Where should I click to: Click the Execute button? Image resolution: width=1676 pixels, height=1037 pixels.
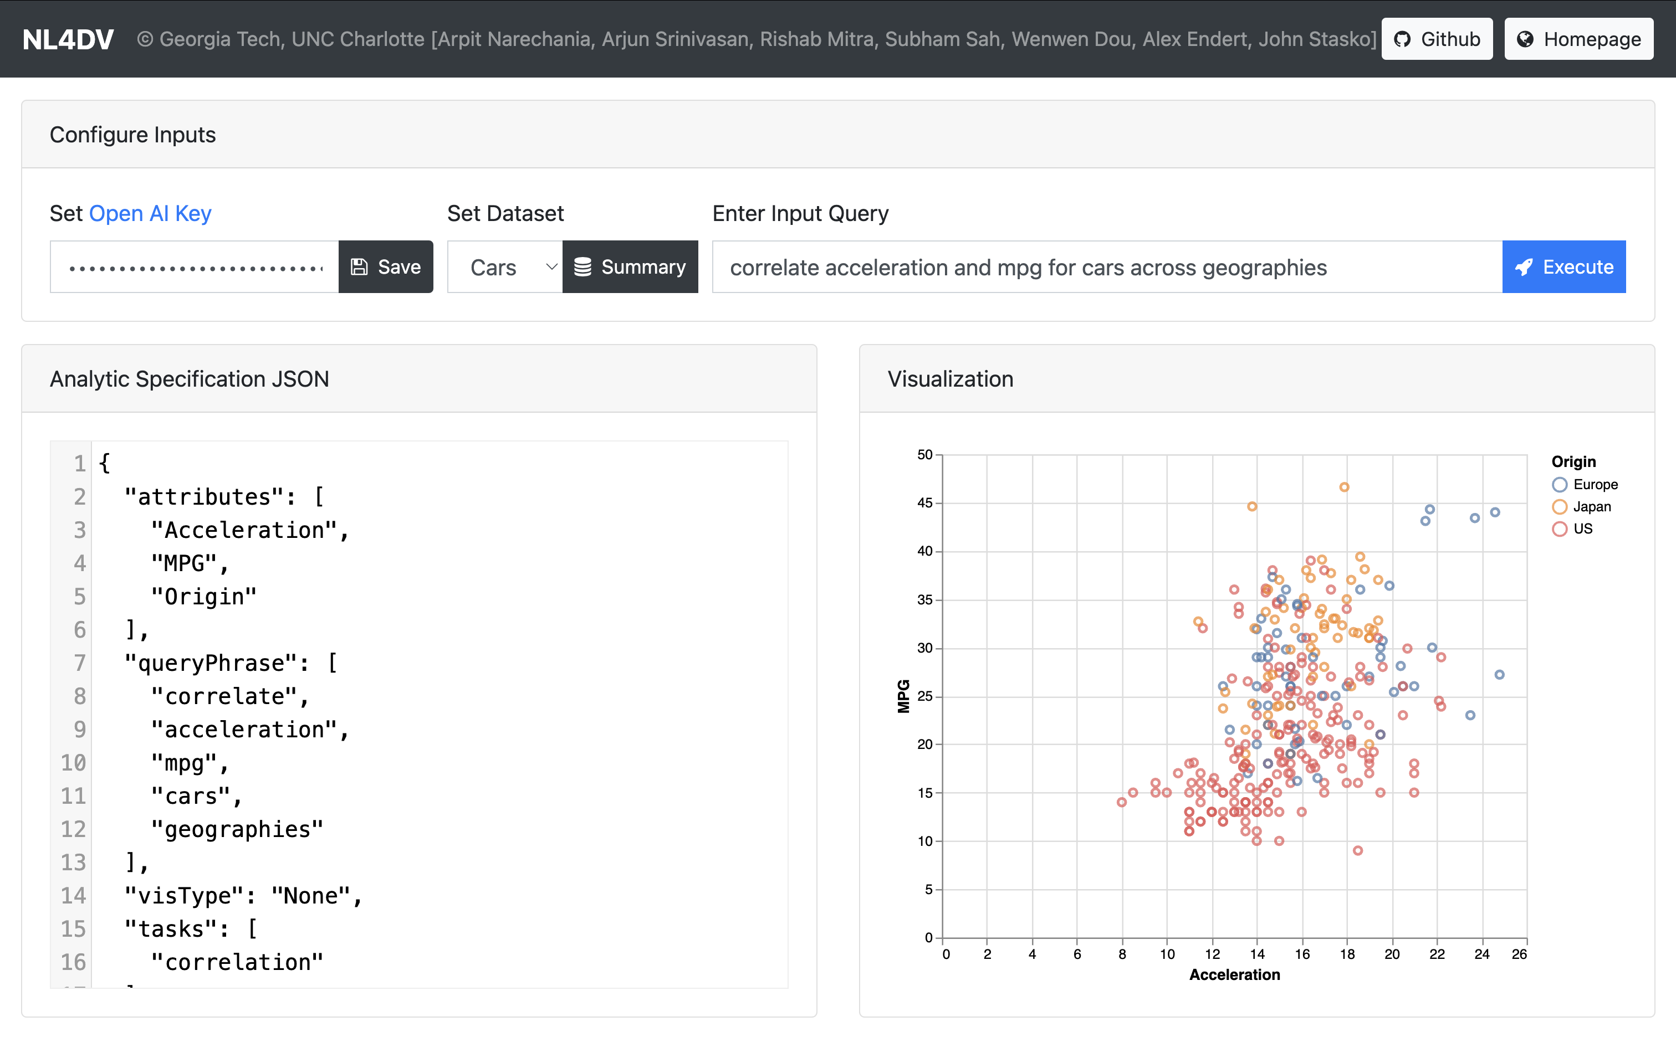click(x=1563, y=267)
